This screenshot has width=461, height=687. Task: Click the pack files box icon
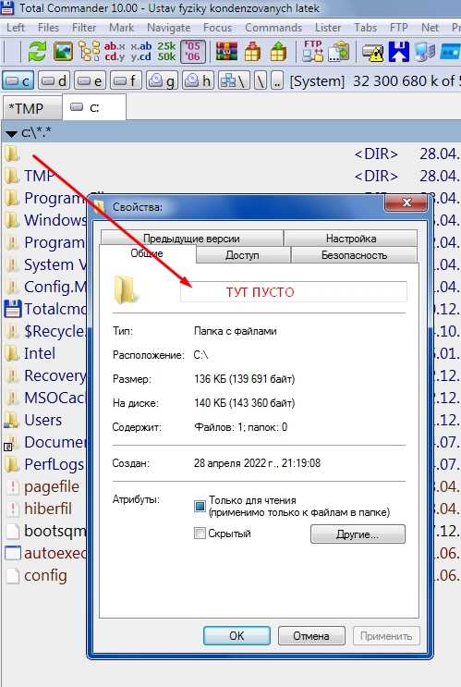[x=252, y=51]
